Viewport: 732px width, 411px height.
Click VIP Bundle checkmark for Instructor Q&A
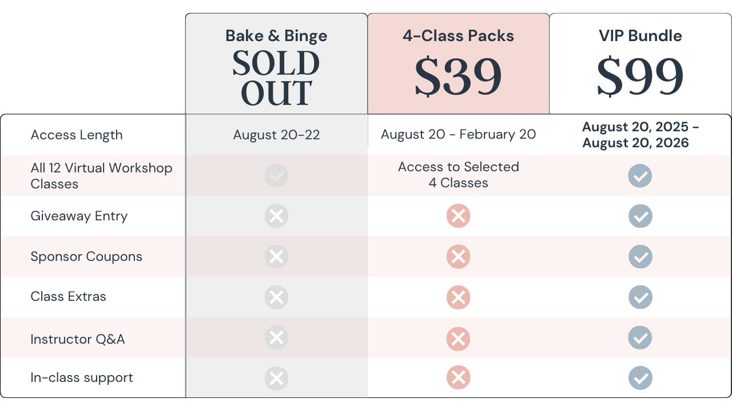(640, 338)
